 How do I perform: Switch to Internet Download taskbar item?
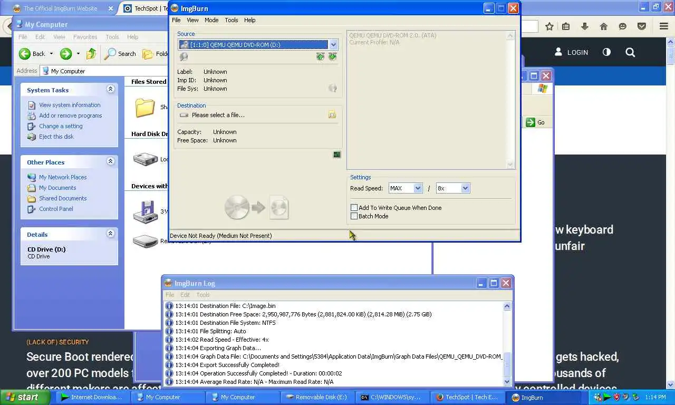pyautogui.click(x=93, y=397)
